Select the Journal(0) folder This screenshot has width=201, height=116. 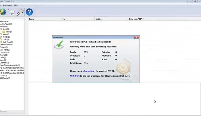point(4,55)
